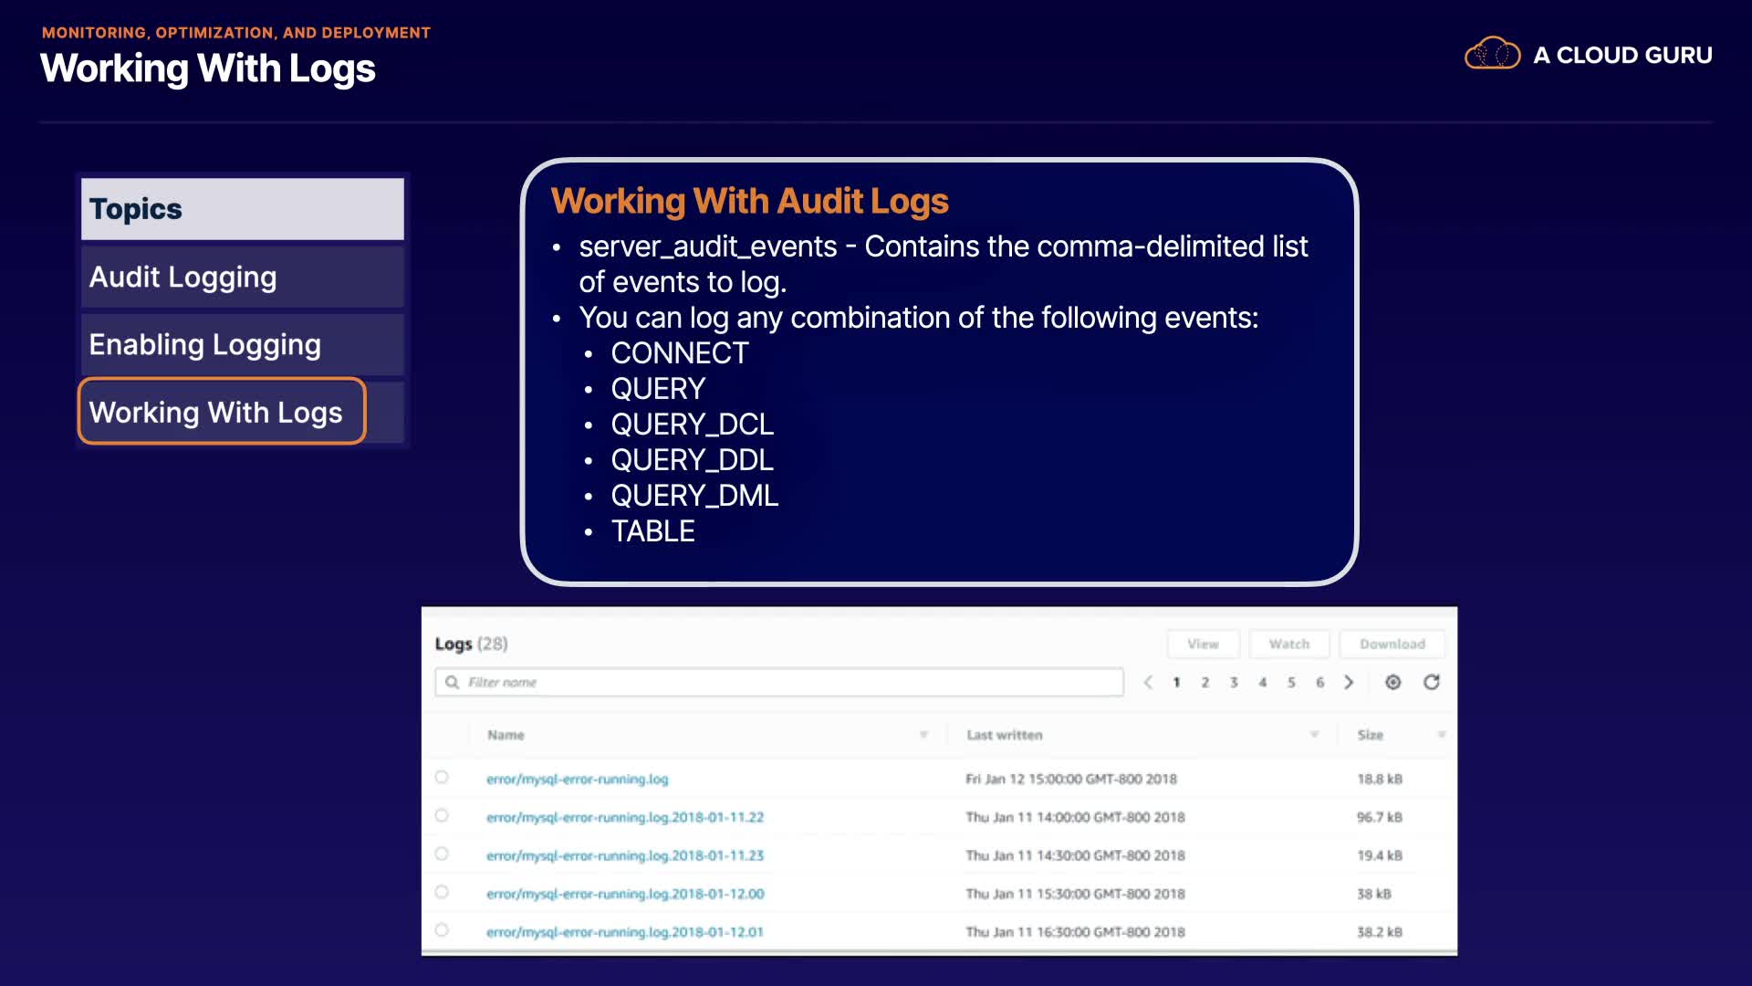The height and width of the screenshot is (986, 1752).
Task: Select radio for mysql-error-running.log
Action: pos(442,778)
